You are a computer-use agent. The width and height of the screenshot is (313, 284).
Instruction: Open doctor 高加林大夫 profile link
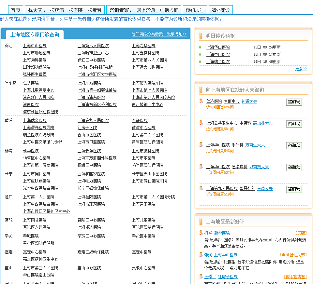(x=263, y=123)
